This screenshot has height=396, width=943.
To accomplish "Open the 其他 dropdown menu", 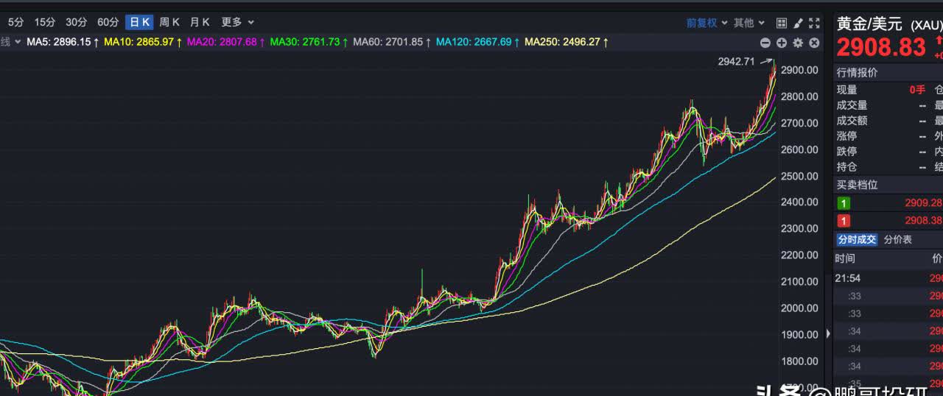I will pyautogui.click(x=749, y=23).
